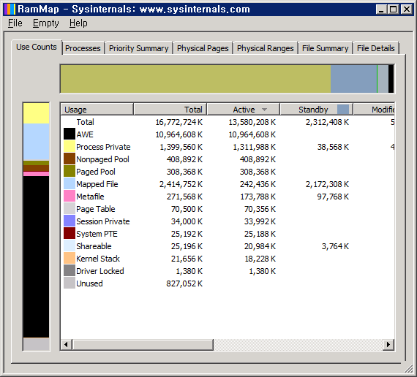Maximize the RamMap window
The width and height of the screenshot is (417, 377).
pos(394,9)
